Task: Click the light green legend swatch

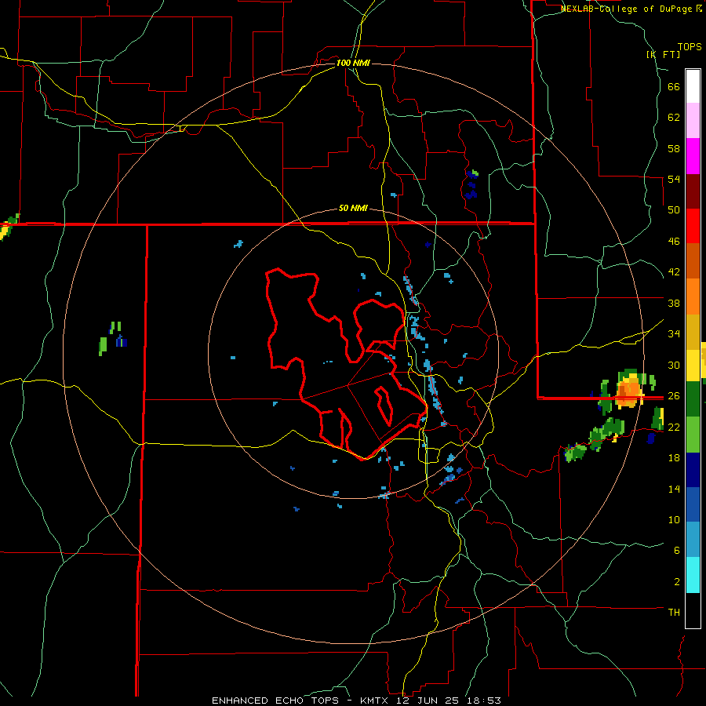Action: click(693, 435)
